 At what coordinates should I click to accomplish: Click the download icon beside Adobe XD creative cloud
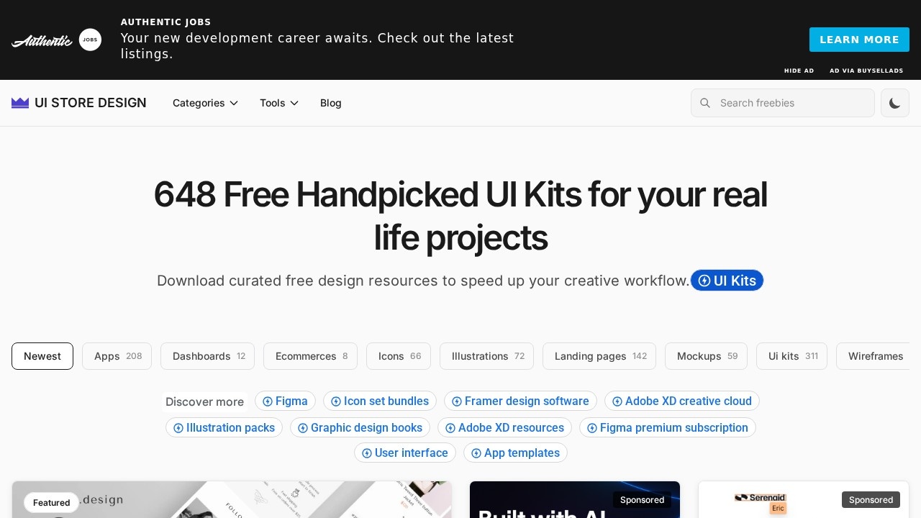(617, 401)
